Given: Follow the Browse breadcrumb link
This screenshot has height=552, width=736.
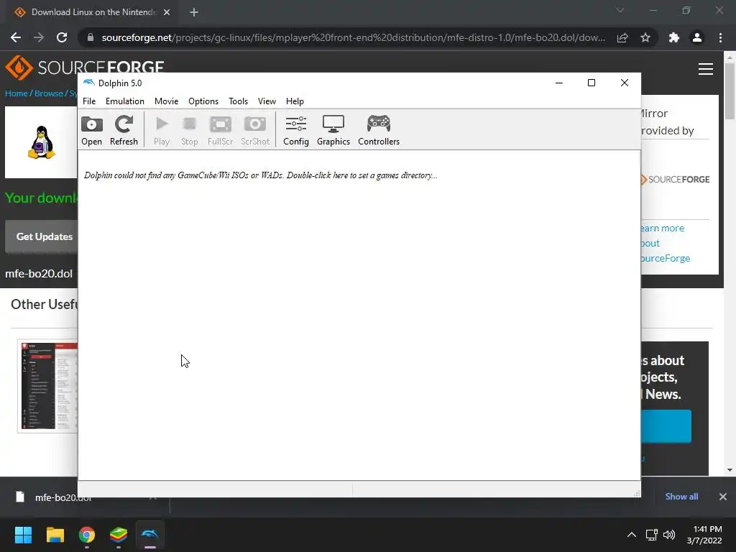Looking at the screenshot, I should click(48, 93).
